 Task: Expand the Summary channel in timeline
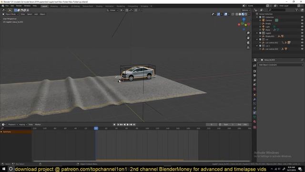(1, 132)
